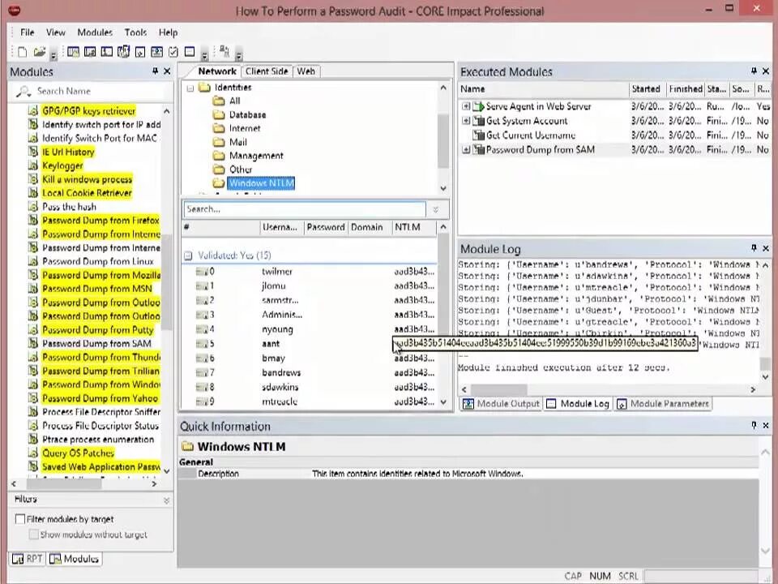Switch to the RPT tab
This screenshot has height=584, width=778.
28,559
